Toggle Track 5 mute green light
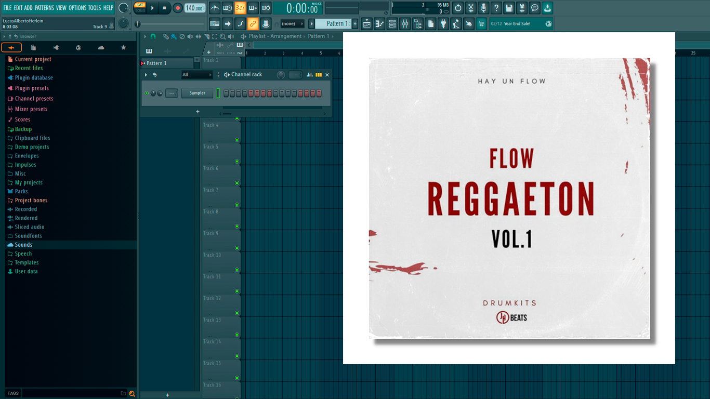Viewport: 710px width, 399px height. pos(237,162)
